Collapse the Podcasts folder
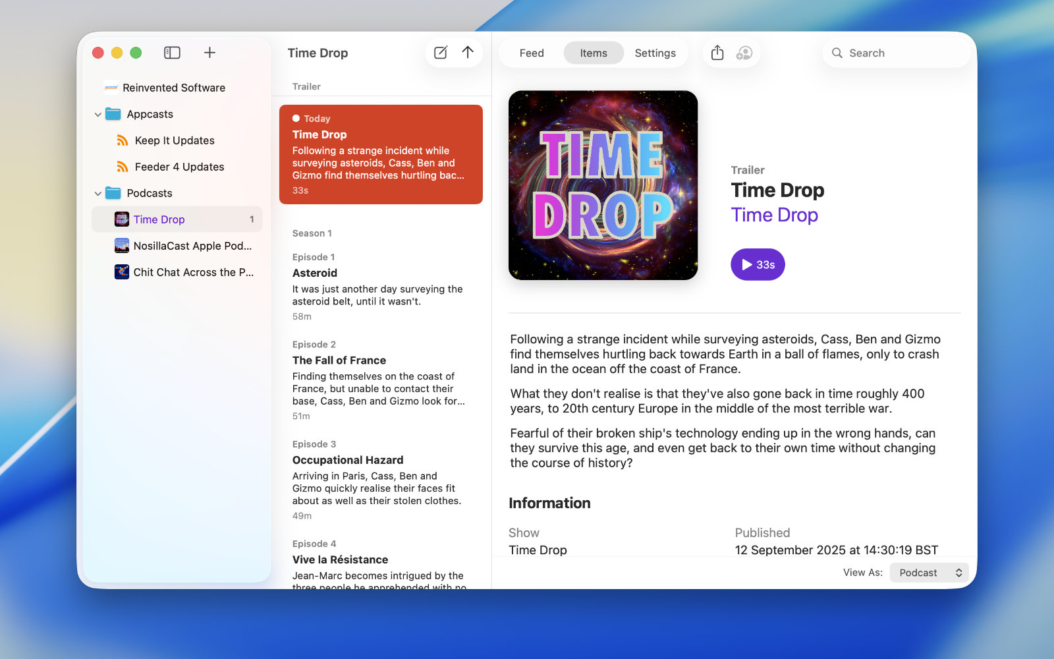1054x659 pixels. (x=98, y=194)
